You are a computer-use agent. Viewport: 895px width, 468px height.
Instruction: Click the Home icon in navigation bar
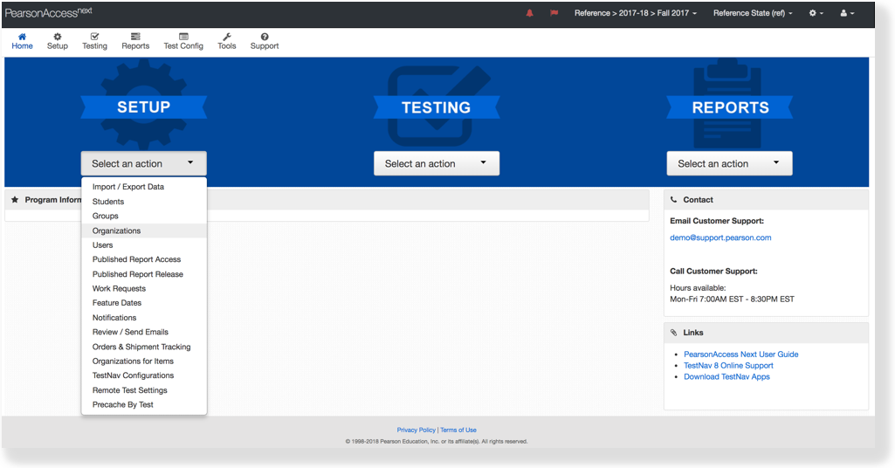pos(22,37)
